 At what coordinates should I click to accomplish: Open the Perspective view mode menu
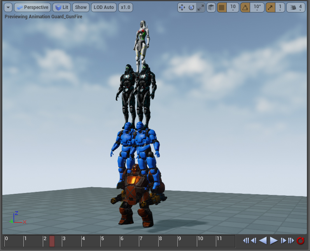click(x=32, y=7)
